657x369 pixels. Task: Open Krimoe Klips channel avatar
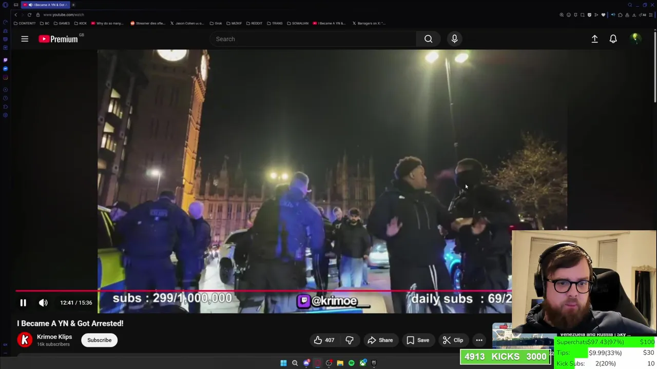tap(25, 340)
